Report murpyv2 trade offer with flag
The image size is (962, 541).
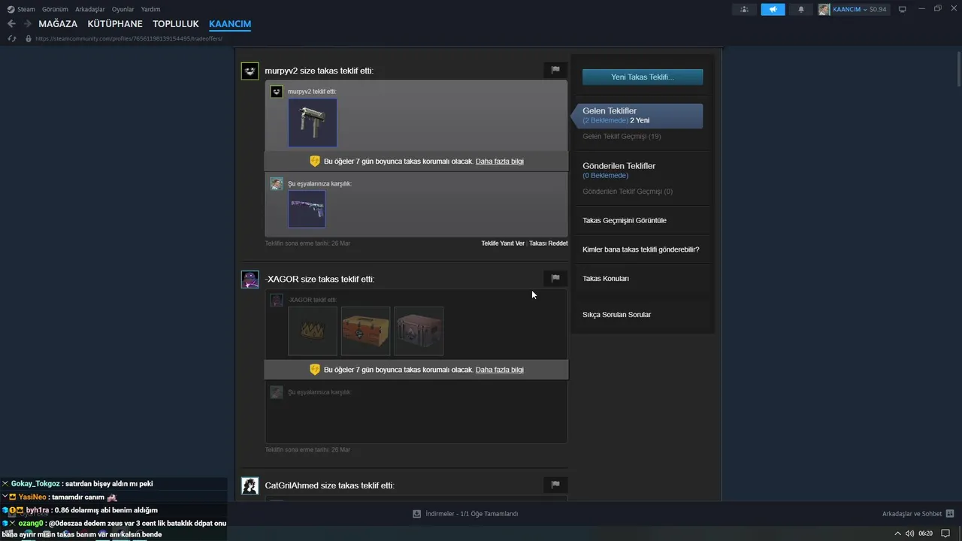(555, 70)
